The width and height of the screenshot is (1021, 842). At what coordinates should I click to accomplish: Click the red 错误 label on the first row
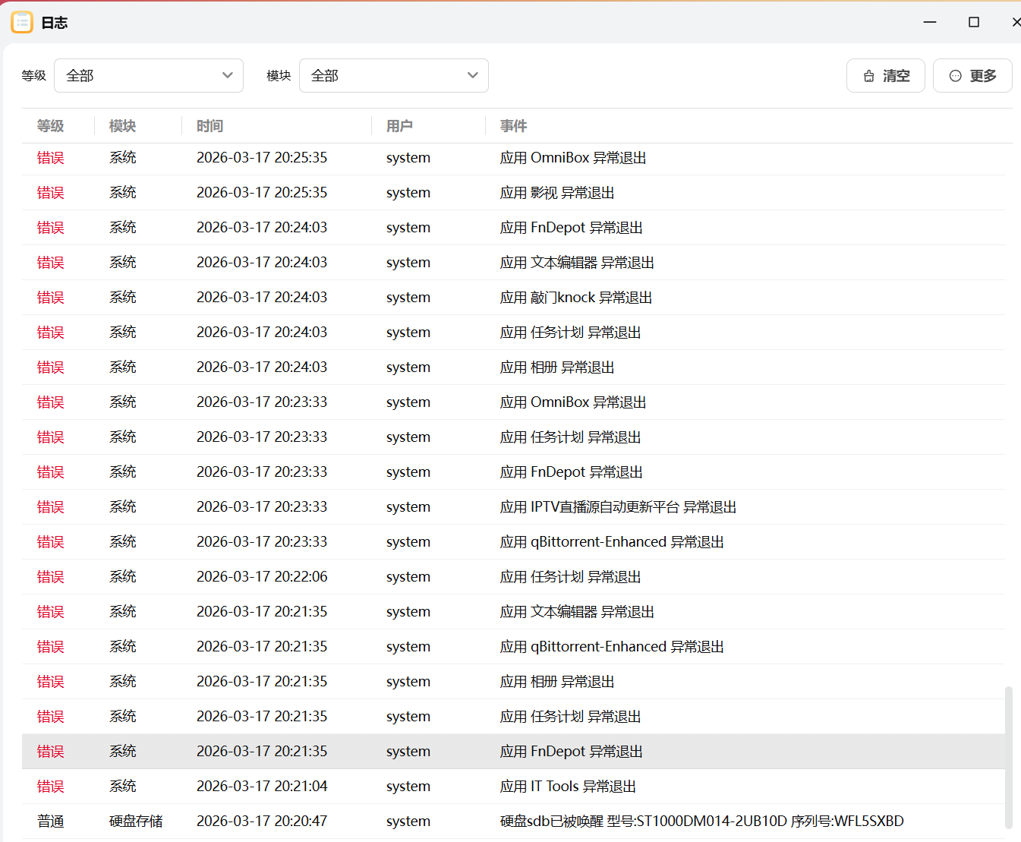pyautogui.click(x=50, y=157)
